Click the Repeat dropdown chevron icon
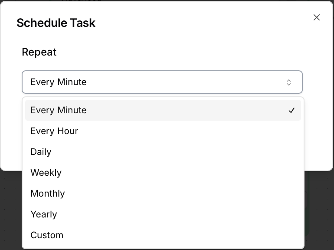The height and width of the screenshot is (250, 334). click(289, 82)
